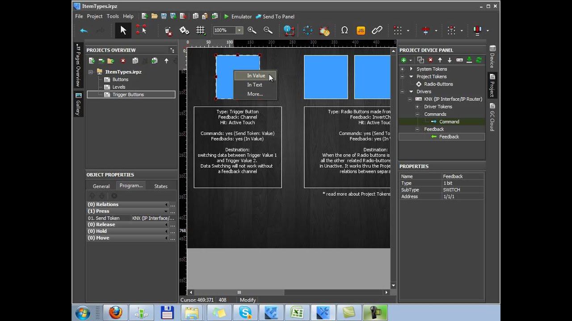Open the zoom percentage dropdown
572x321 pixels.
click(239, 30)
